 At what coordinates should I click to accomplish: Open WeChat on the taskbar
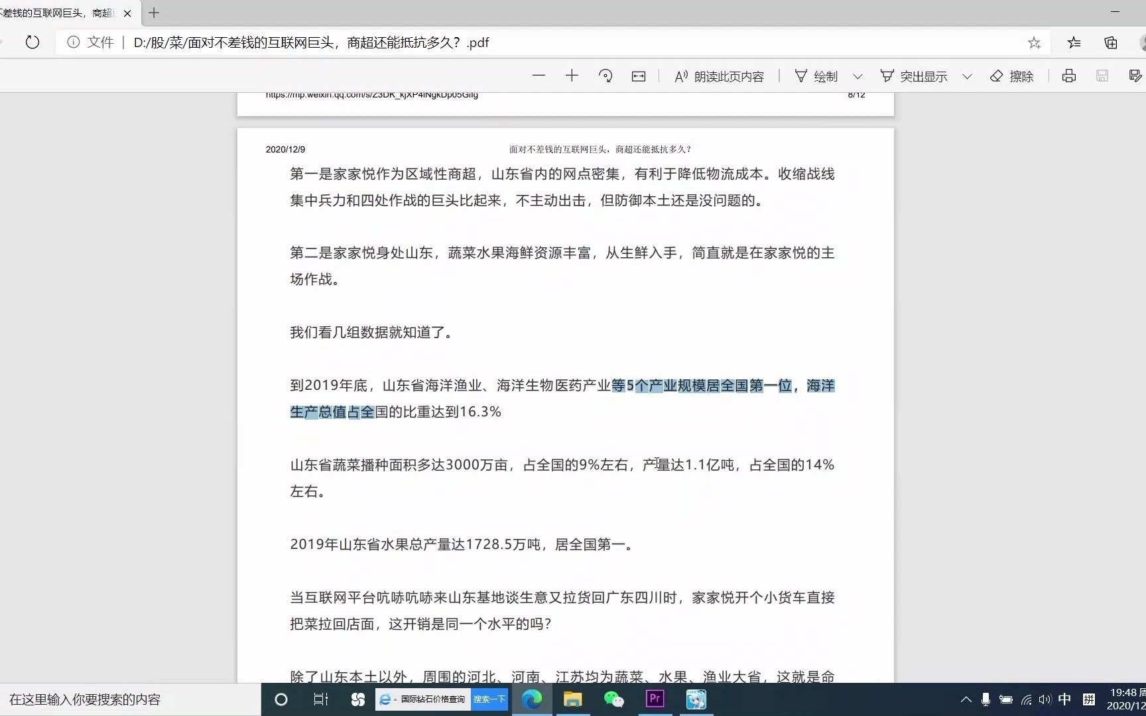pos(613,699)
